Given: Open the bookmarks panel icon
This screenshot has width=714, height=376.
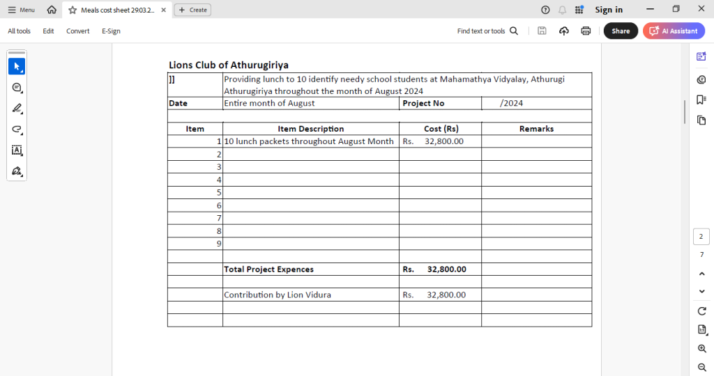Looking at the screenshot, I should [701, 100].
